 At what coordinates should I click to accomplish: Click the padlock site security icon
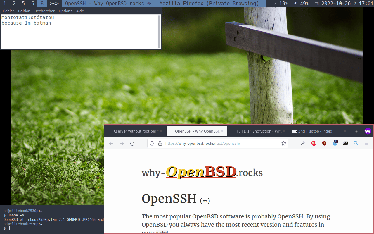(160, 143)
